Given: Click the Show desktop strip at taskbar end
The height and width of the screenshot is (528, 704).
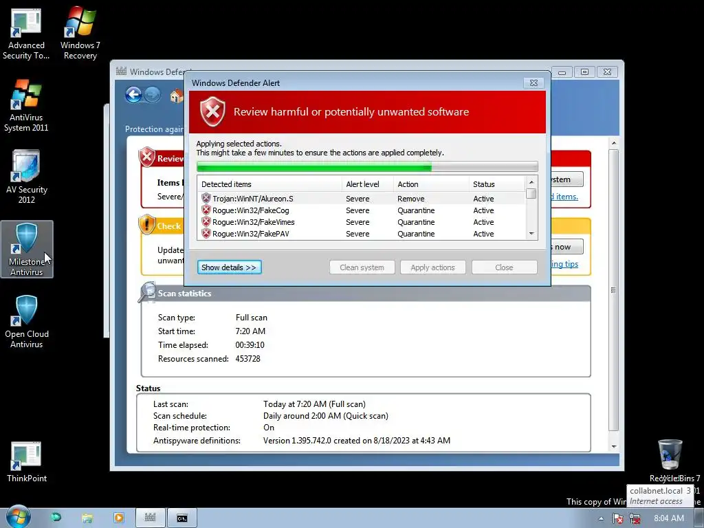Looking at the screenshot, I should coord(701,518).
